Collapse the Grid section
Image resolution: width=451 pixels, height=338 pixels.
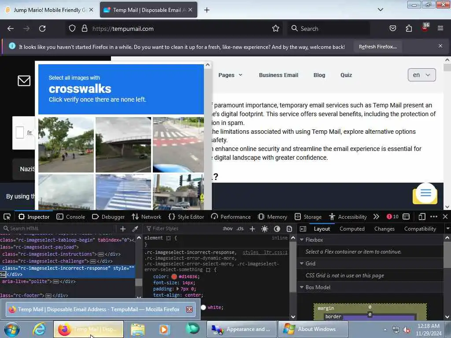coord(302,264)
